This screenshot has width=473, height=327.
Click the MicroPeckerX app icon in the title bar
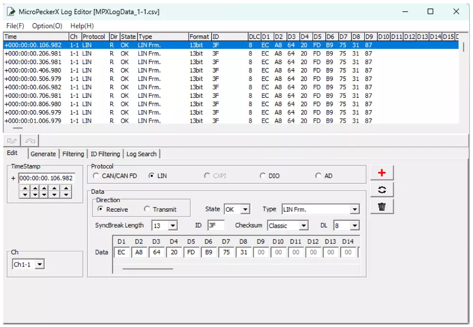tap(11, 11)
